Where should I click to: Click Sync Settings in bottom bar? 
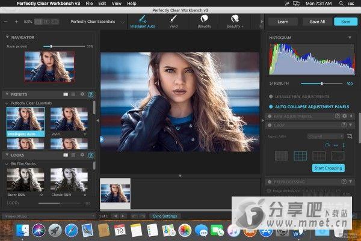[165, 216]
